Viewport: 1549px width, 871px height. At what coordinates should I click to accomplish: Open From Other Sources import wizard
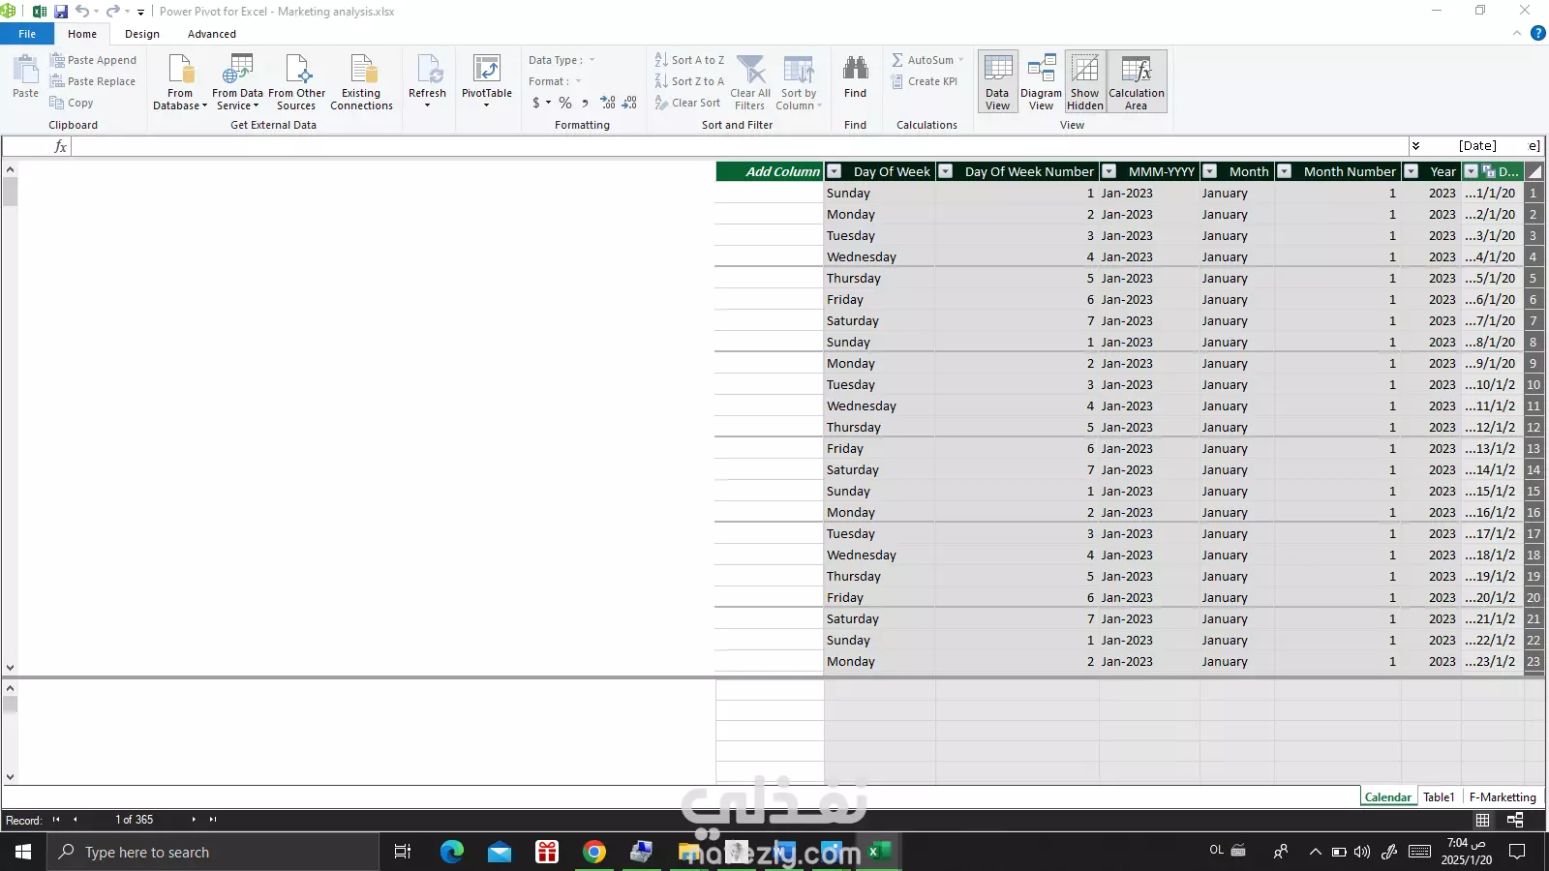297,82
